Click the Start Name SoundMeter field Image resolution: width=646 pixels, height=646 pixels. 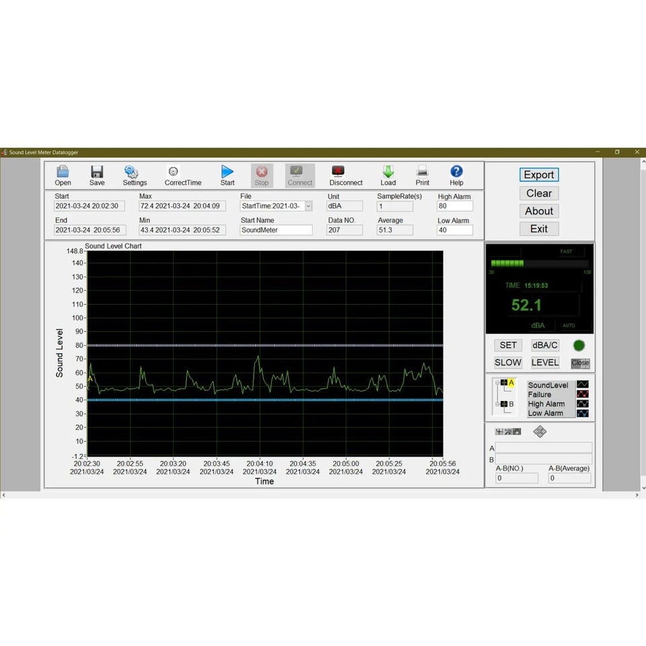tap(276, 230)
